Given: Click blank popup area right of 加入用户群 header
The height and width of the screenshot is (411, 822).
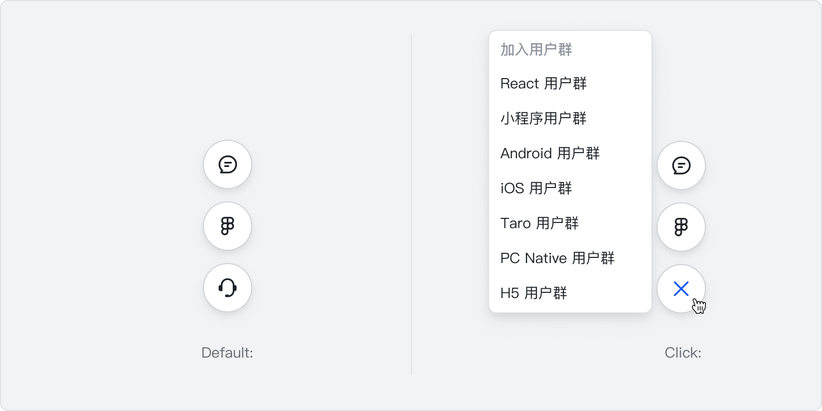Looking at the screenshot, I should (611, 49).
